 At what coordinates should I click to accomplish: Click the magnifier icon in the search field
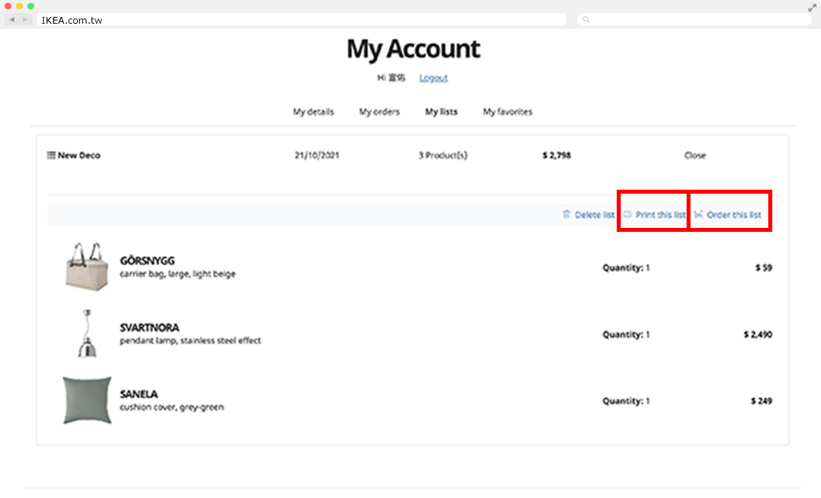586,20
